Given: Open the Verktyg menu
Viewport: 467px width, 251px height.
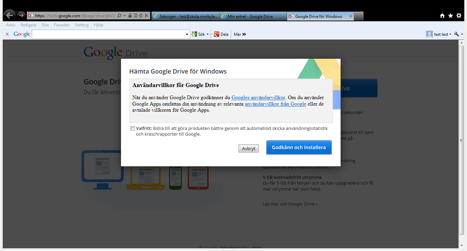Looking at the screenshot, I should [x=82, y=25].
